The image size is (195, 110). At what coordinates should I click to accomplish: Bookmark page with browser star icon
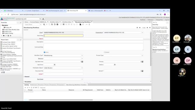pos(161,14)
